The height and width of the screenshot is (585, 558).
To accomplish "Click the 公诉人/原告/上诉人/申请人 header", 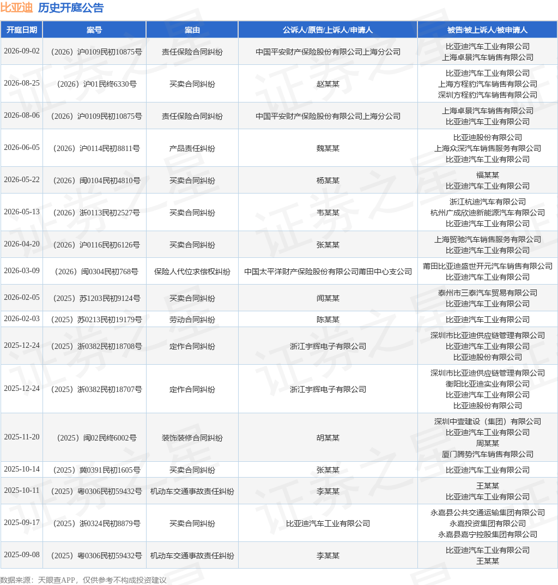I will (327, 30).
